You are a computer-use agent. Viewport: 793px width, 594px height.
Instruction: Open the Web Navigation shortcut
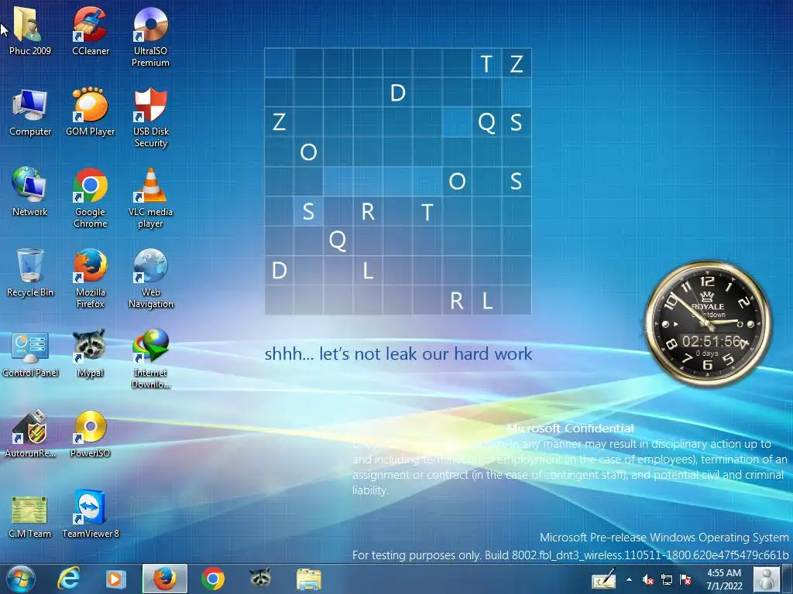(x=151, y=278)
